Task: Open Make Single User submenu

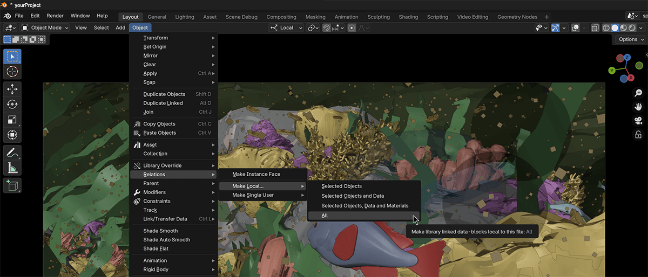Action: pyautogui.click(x=262, y=195)
